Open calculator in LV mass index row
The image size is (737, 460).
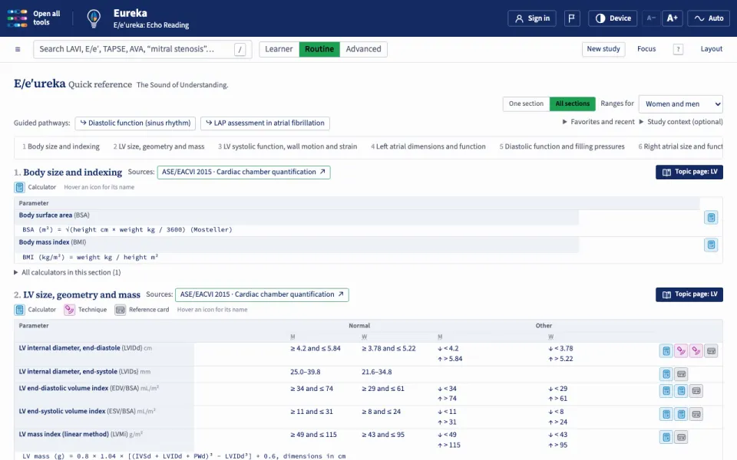(666, 437)
